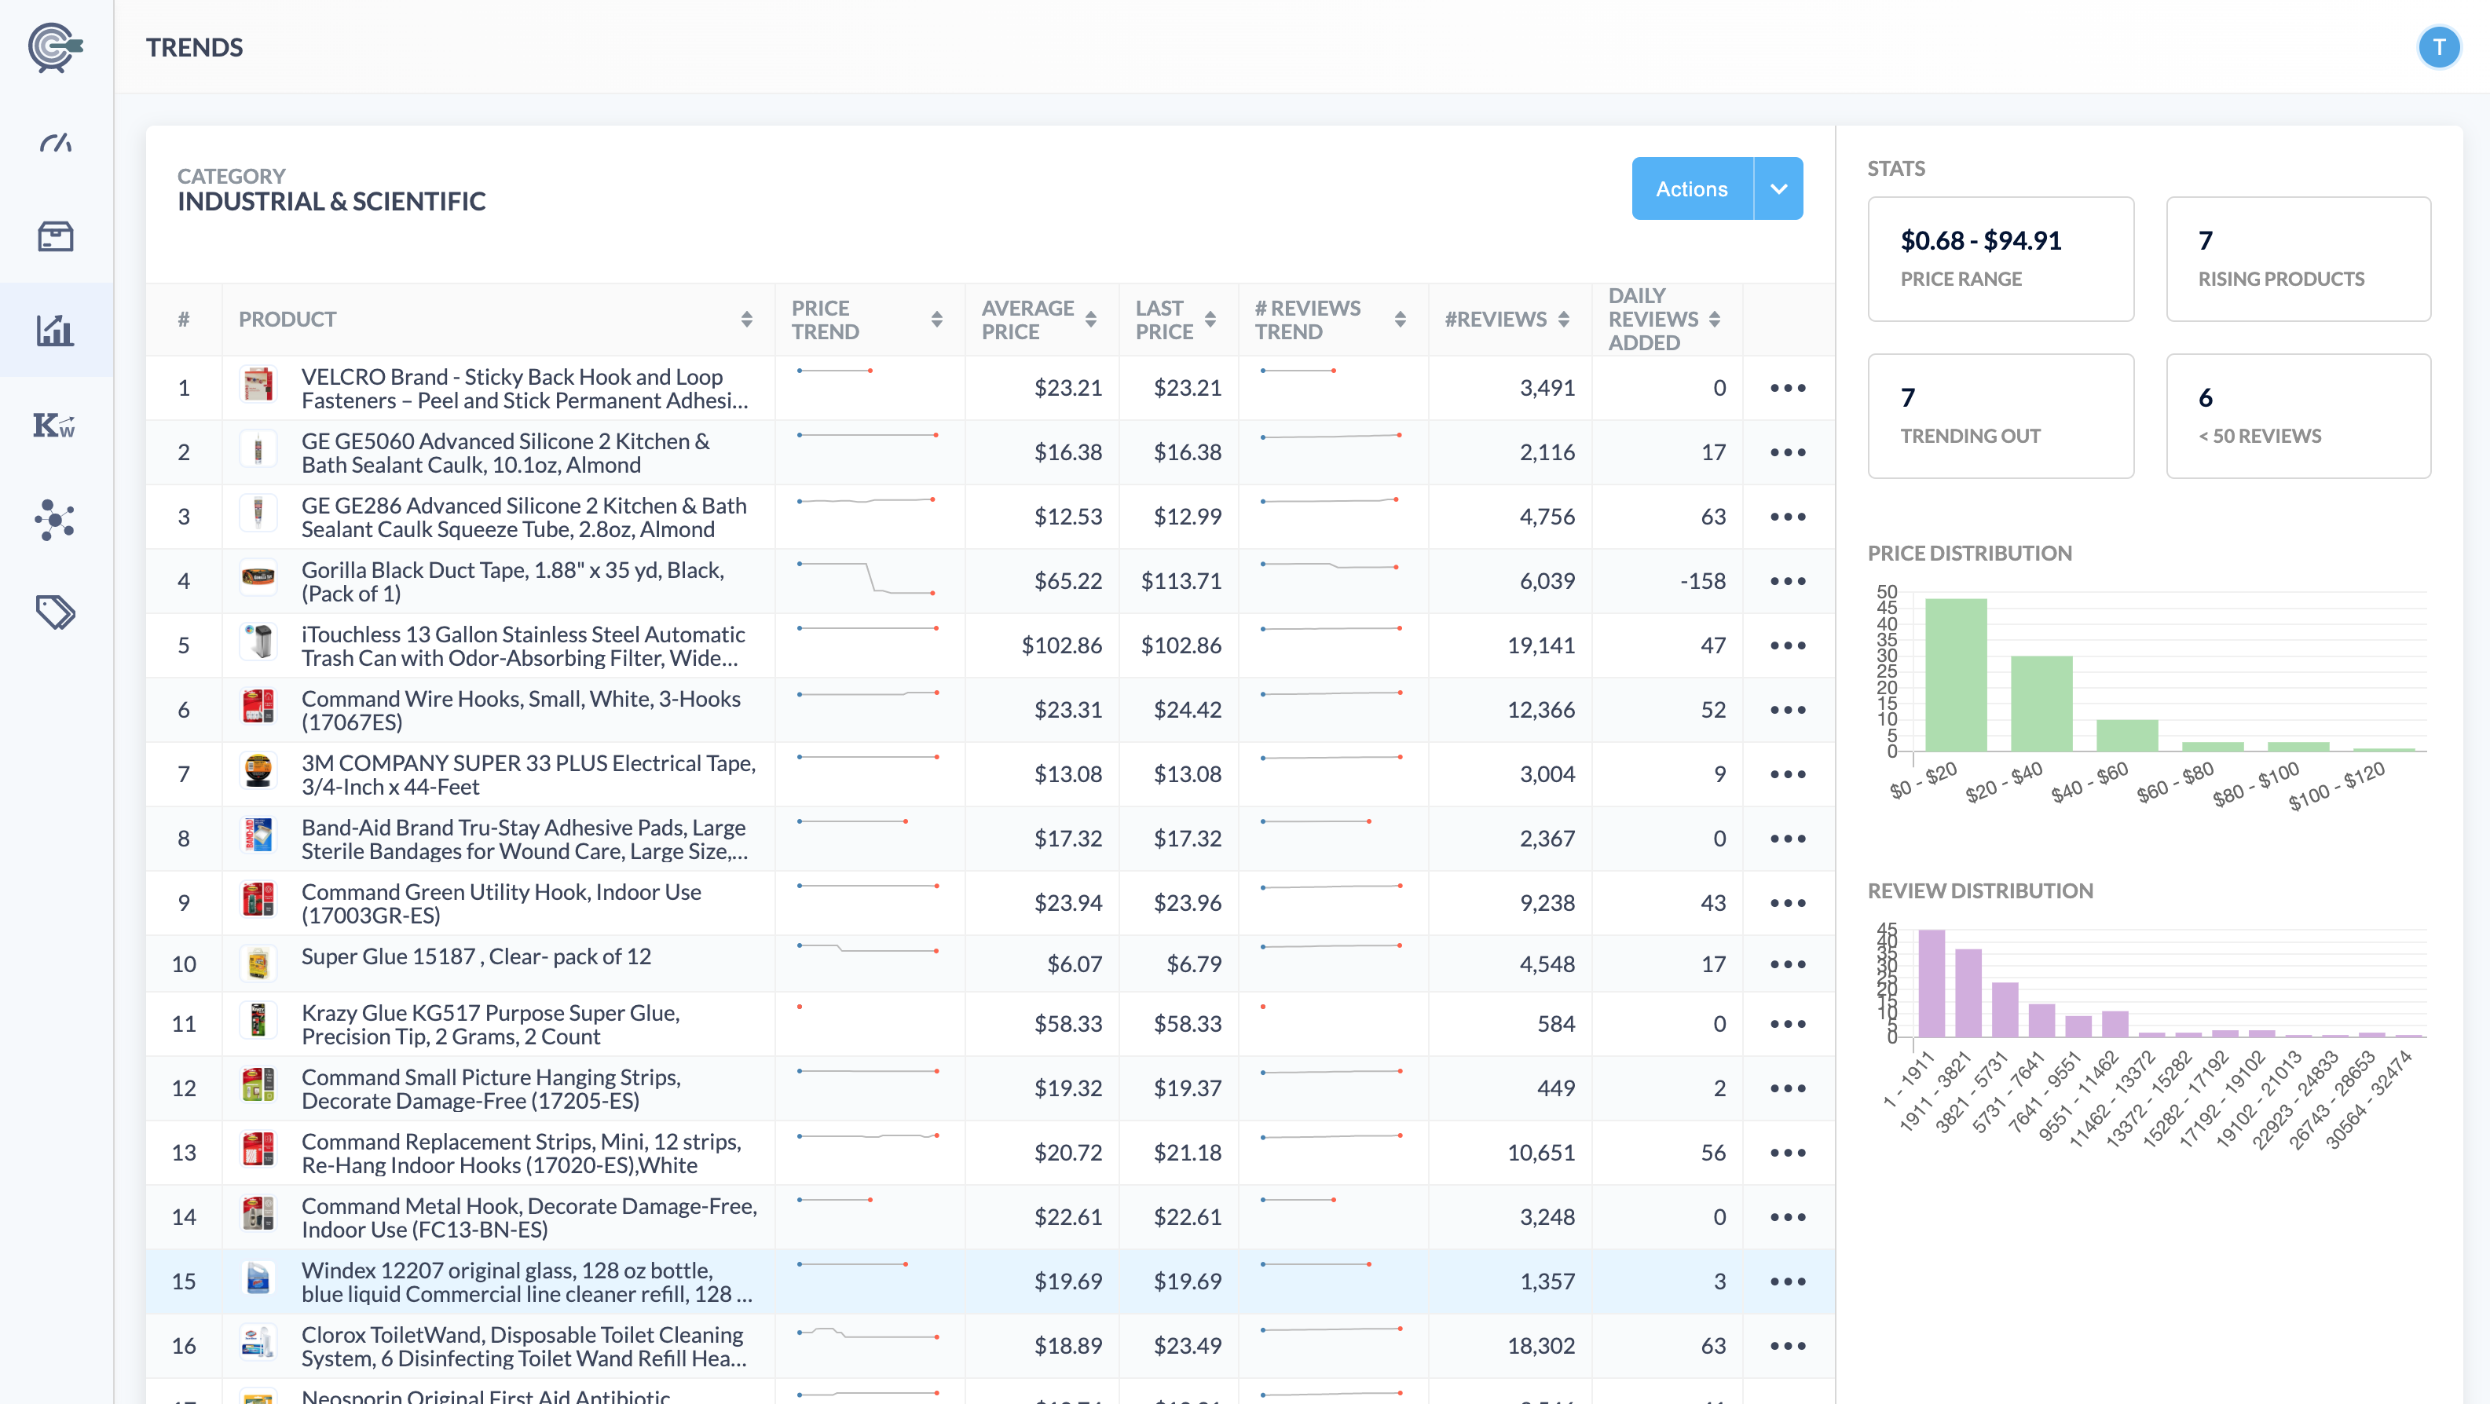Screen dimensions: 2490x1404
Task: Open the user avatar T at top right
Action: tap(2438, 47)
